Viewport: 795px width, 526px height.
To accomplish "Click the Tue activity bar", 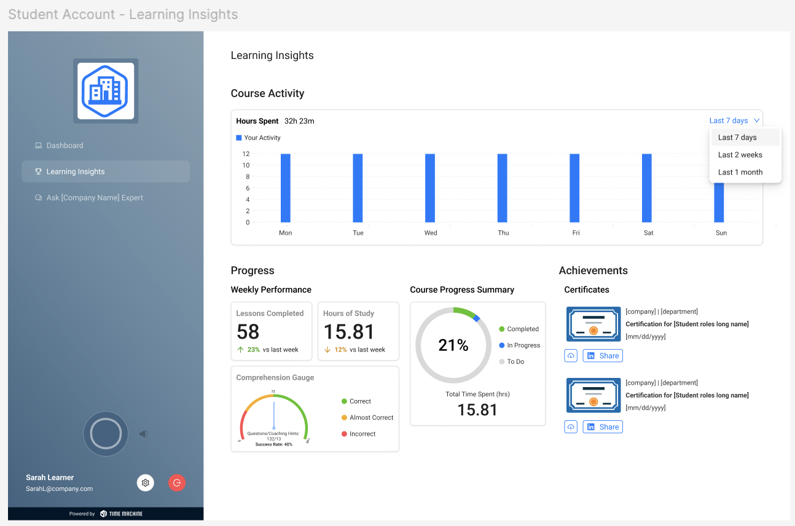I will coord(358,188).
